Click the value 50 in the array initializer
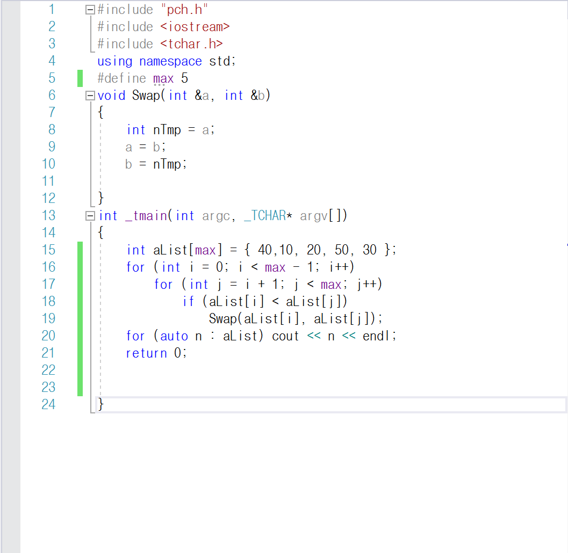The width and height of the screenshot is (568, 553). 342,250
